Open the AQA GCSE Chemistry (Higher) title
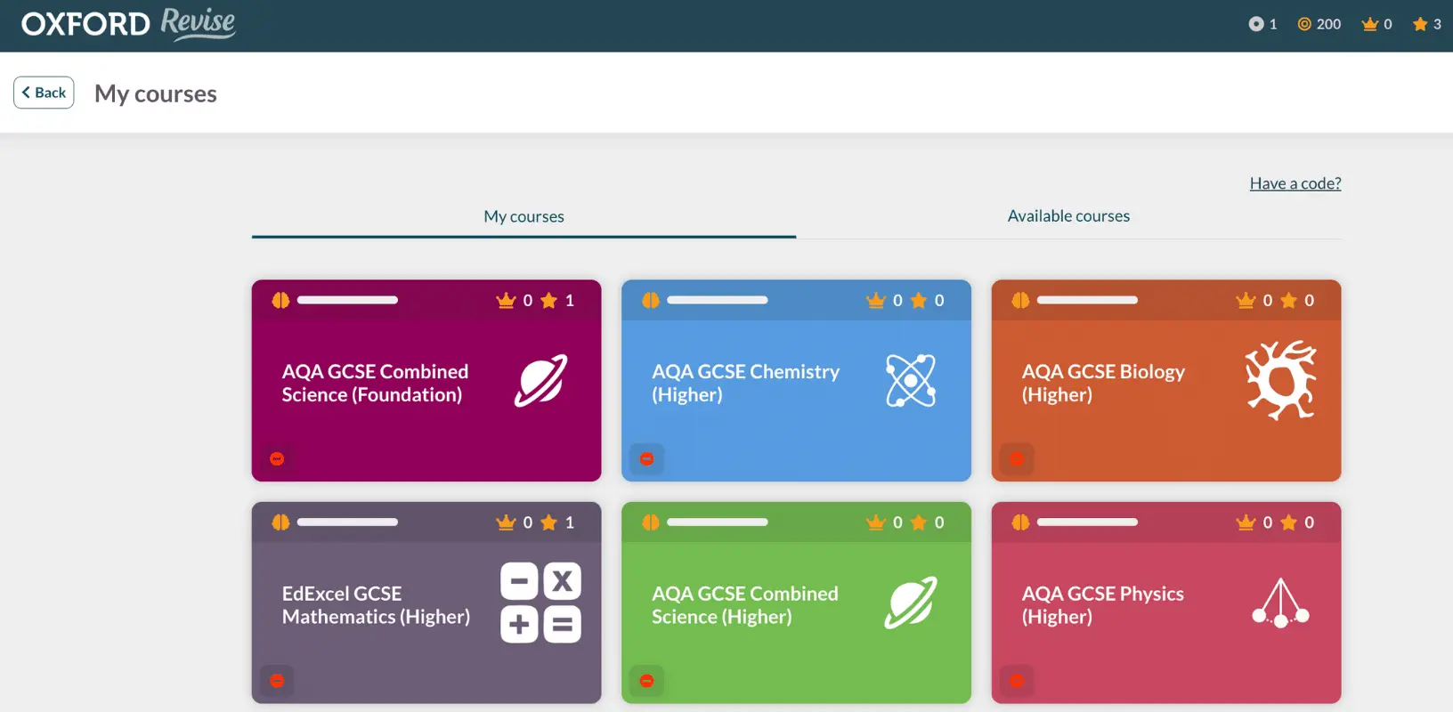This screenshot has height=712, width=1453. click(x=745, y=383)
